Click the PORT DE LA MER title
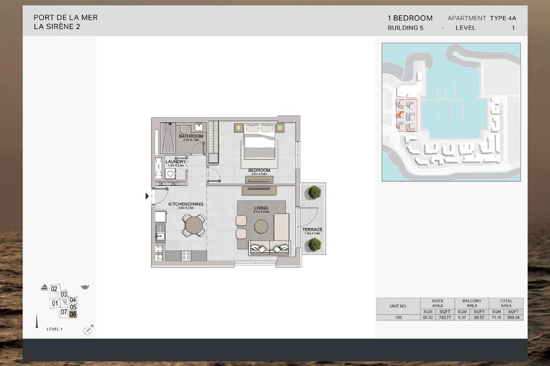The width and height of the screenshot is (550, 366). pyautogui.click(x=66, y=18)
